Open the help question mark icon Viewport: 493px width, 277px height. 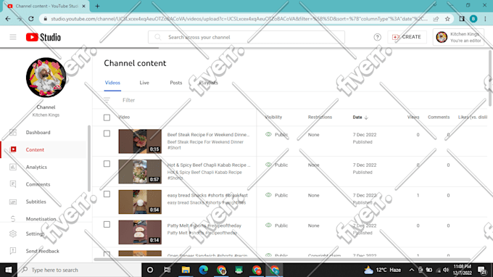pos(377,37)
